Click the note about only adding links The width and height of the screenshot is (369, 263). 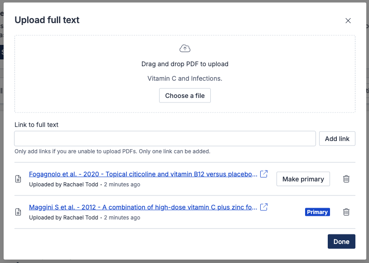[x=112, y=151]
